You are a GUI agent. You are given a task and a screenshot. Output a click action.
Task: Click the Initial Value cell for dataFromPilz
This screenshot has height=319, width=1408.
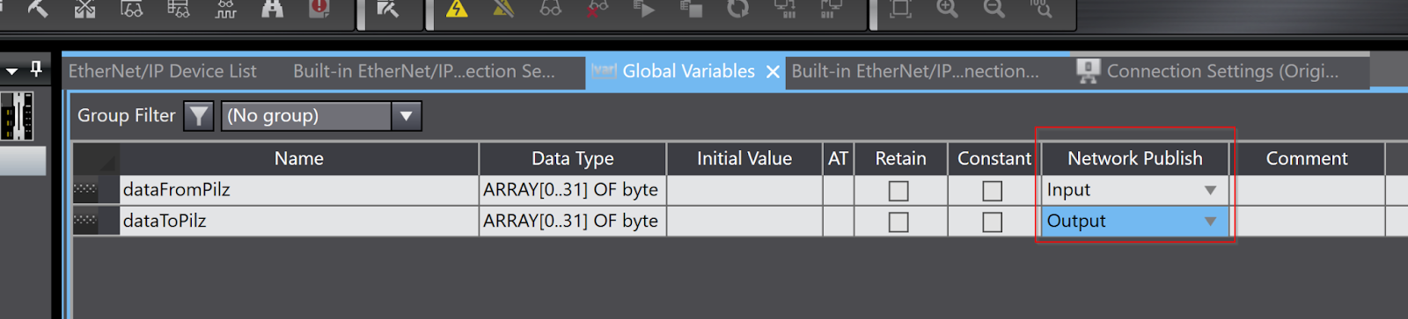pos(744,190)
